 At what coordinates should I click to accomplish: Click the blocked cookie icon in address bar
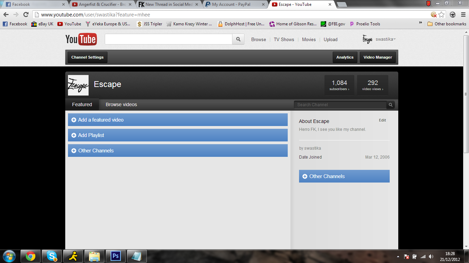(x=434, y=15)
